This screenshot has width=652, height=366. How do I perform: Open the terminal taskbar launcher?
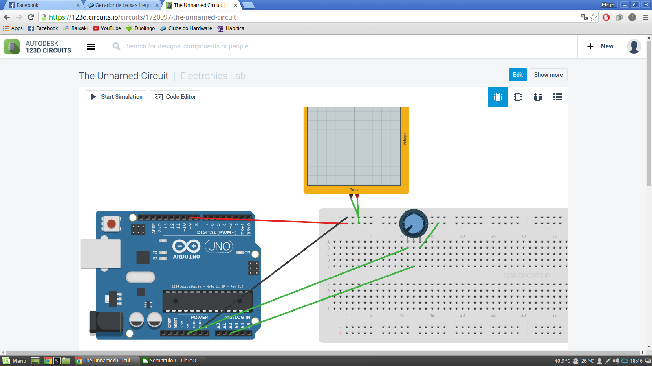pos(57,361)
